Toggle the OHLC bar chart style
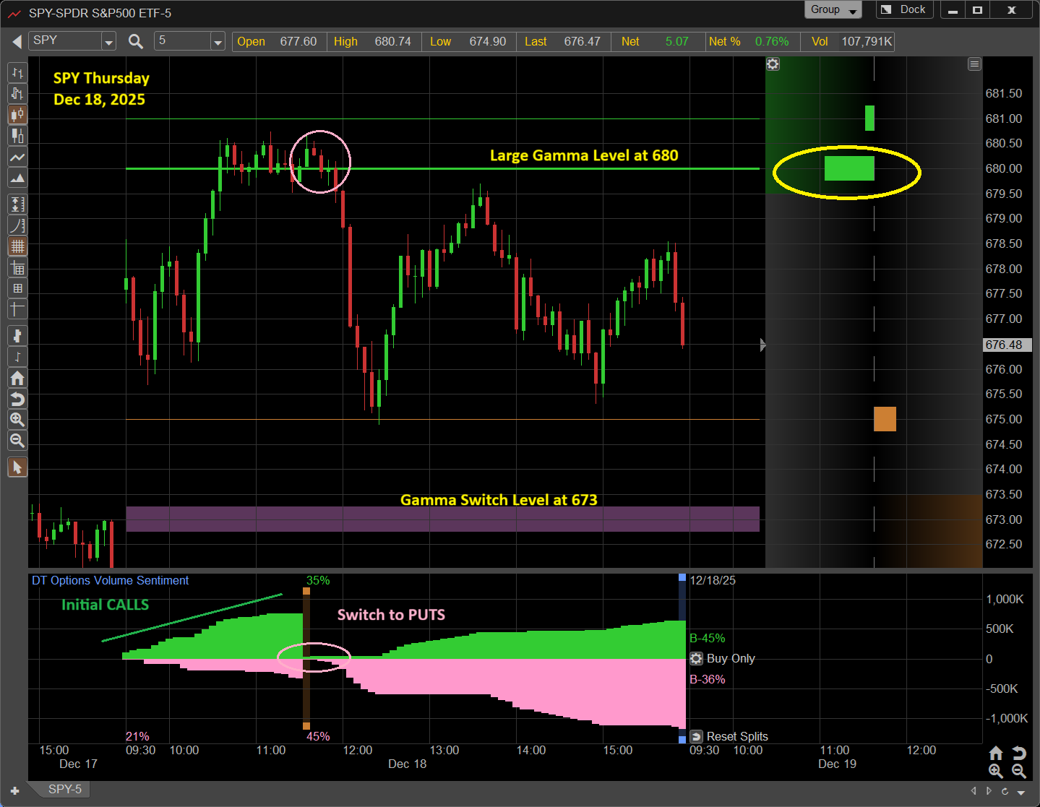This screenshot has width=1040, height=807. point(17,72)
